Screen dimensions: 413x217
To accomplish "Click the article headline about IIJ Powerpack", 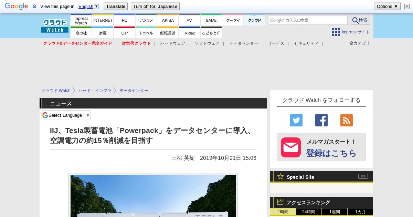I will (153, 136).
